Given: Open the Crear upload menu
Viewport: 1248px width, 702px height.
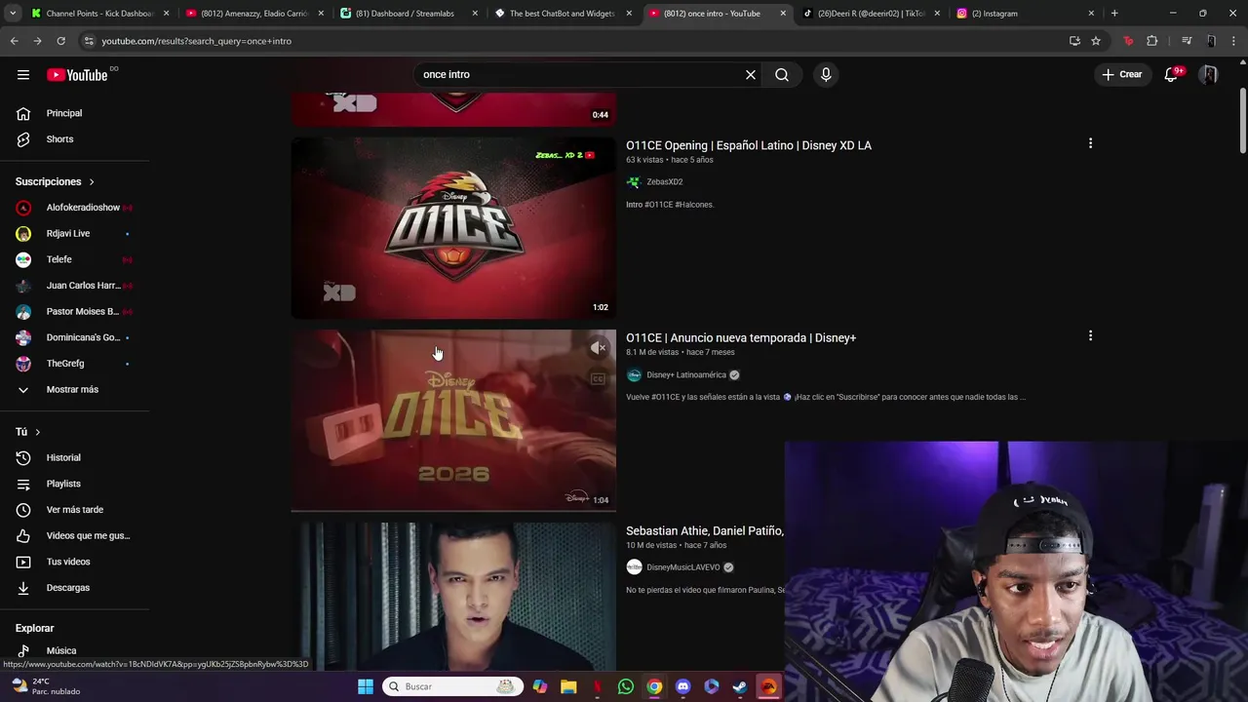Looking at the screenshot, I should click(1122, 75).
